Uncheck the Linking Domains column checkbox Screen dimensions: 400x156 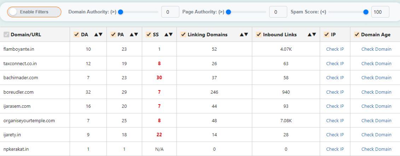[183, 35]
